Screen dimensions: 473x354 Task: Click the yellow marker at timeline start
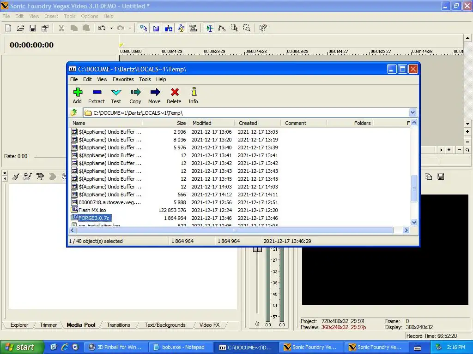click(x=121, y=45)
